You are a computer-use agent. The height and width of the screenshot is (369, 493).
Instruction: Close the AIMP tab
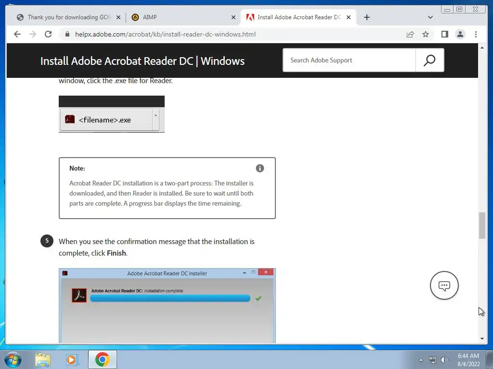tap(234, 17)
